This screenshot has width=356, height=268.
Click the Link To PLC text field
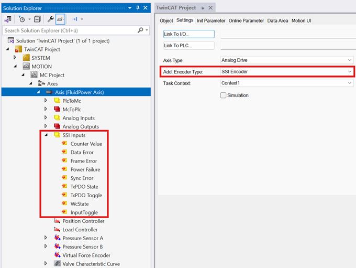tap(288, 46)
